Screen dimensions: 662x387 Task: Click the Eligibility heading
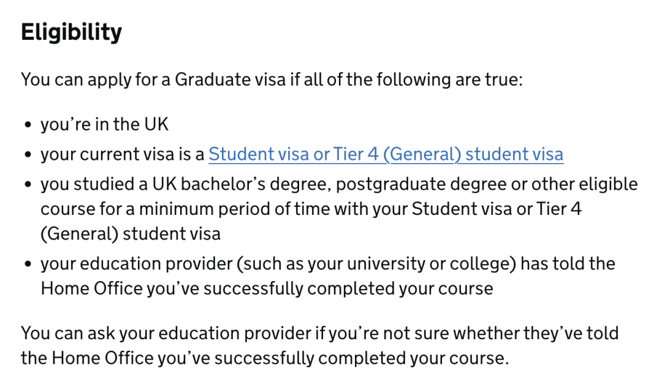[x=72, y=32]
